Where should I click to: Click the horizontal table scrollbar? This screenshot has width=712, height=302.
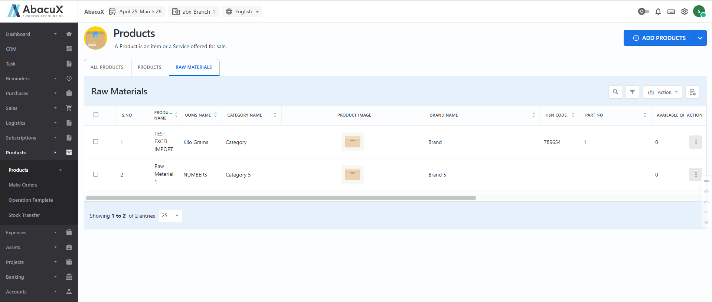[x=281, y=198]
